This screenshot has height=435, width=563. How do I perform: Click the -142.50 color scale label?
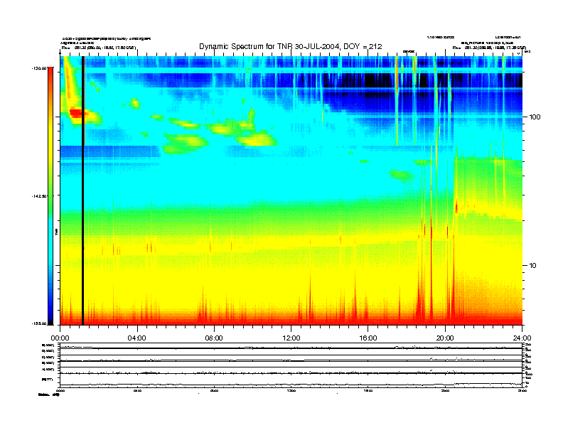click(x=40, y=196)
